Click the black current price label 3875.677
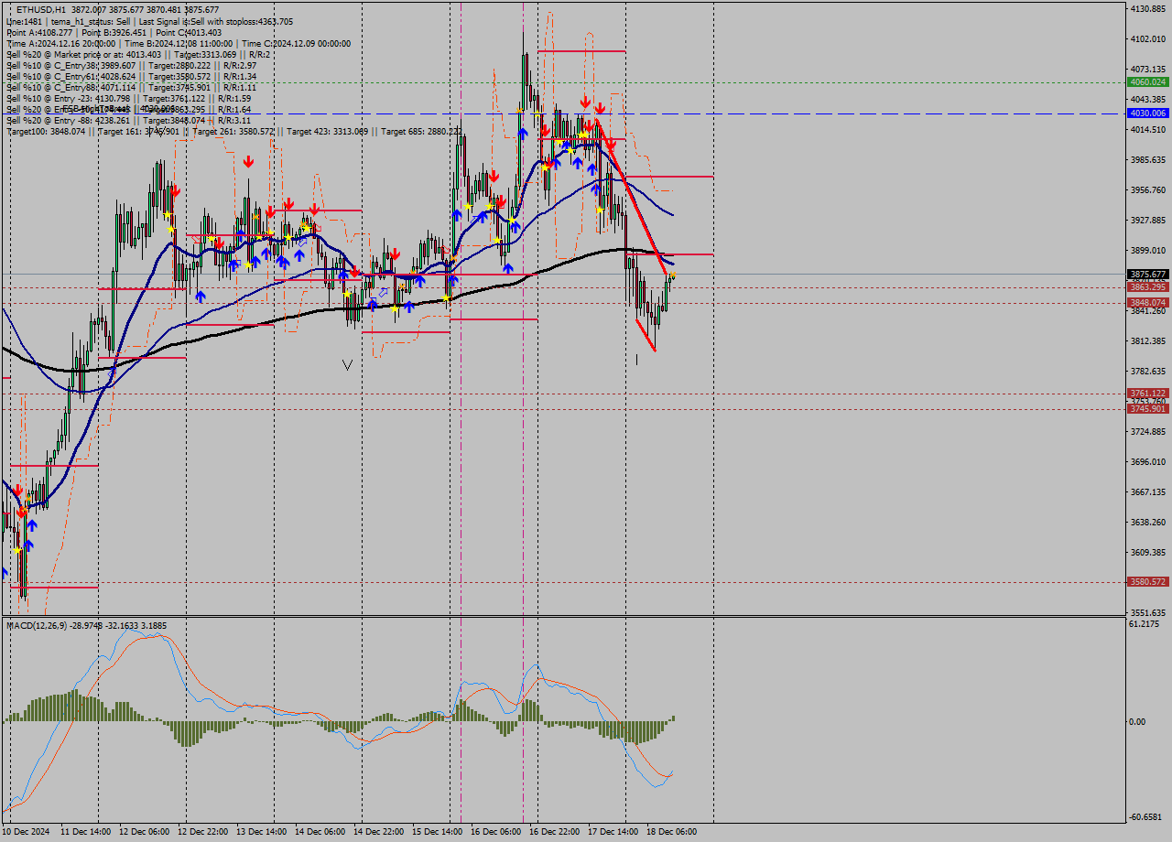 (1146, 273)
